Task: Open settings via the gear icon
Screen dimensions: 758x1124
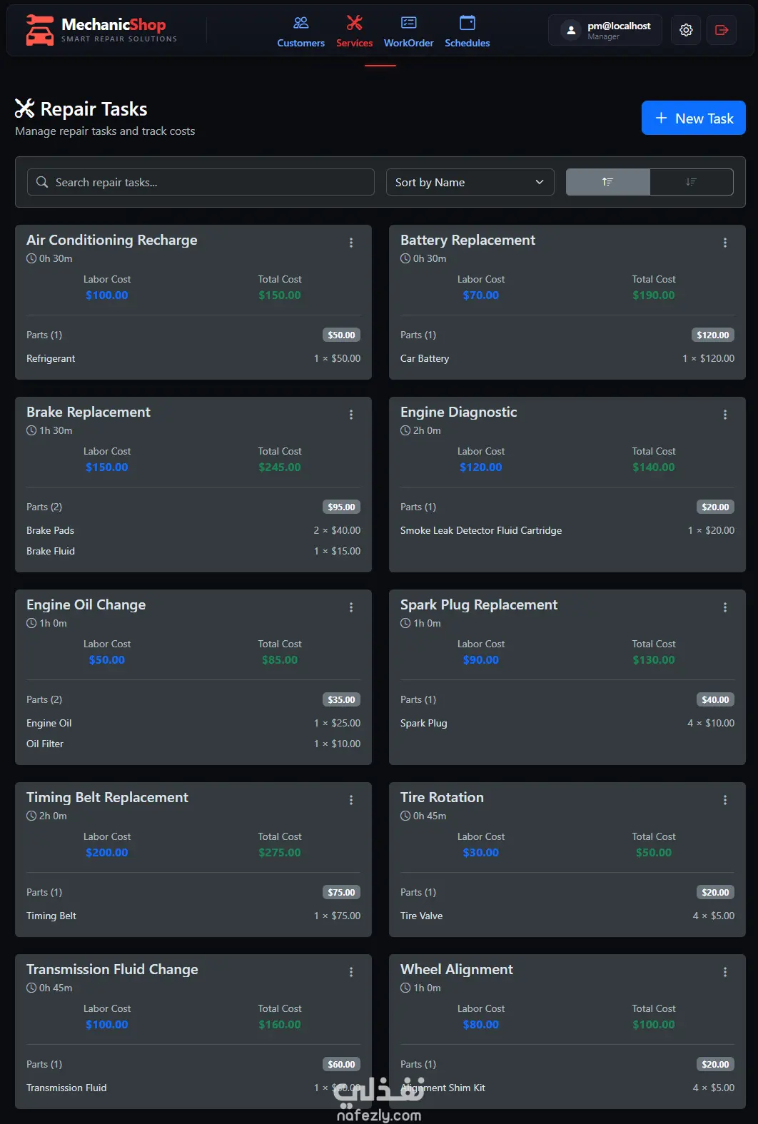Action: (686, 30)
